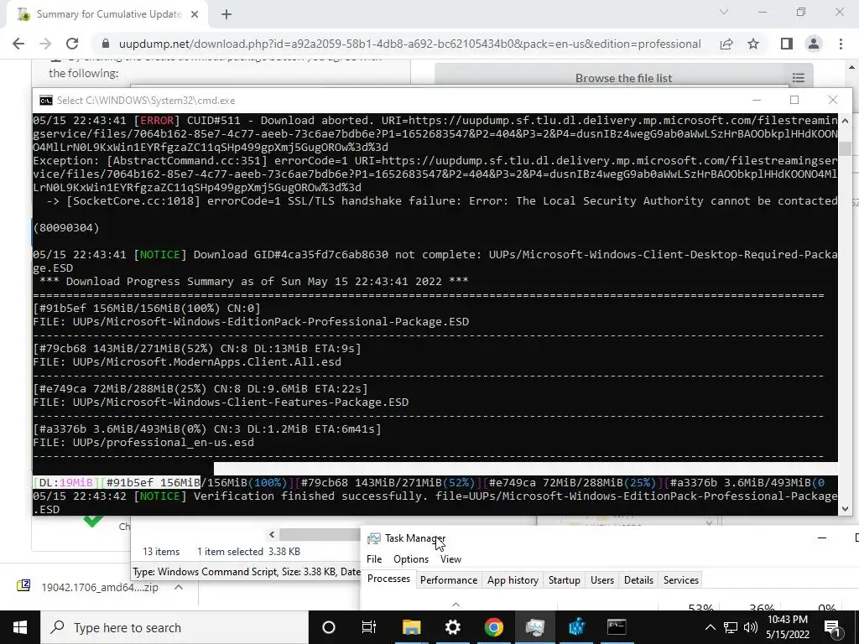The image size is (859, 644).
Task: Open volume speaker tray icon
Action: 751,627
